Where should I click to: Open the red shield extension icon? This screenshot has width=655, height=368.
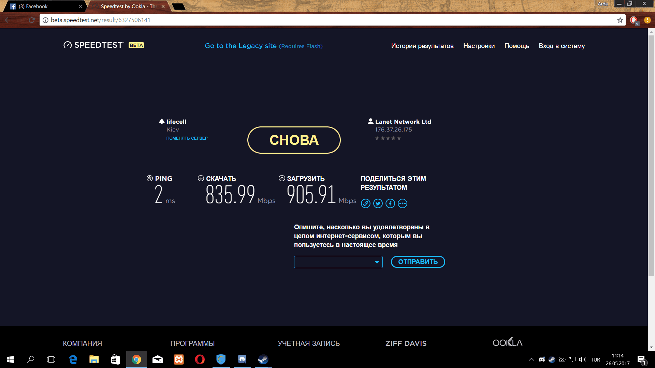tap(634, 20)
